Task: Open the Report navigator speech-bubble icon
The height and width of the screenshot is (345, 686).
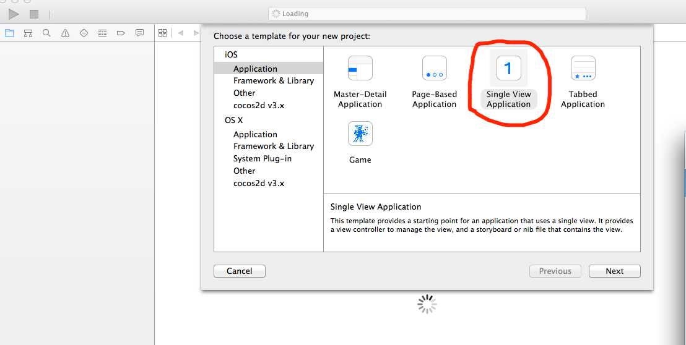Action: pyautogui.click(x=139, y=33)
